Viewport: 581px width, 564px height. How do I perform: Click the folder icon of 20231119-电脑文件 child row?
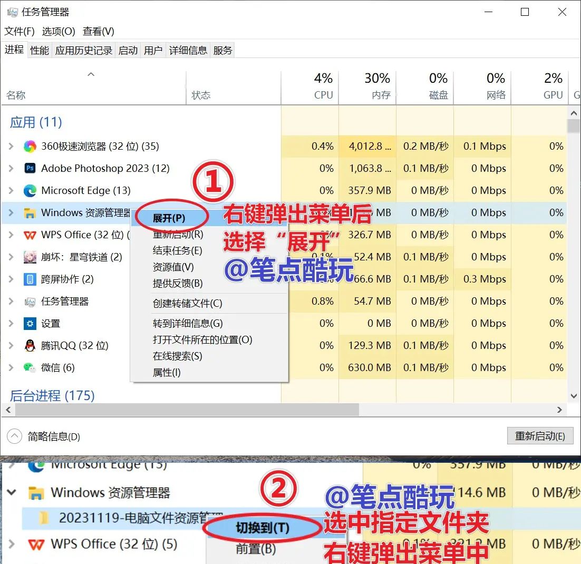click(44, 518)
